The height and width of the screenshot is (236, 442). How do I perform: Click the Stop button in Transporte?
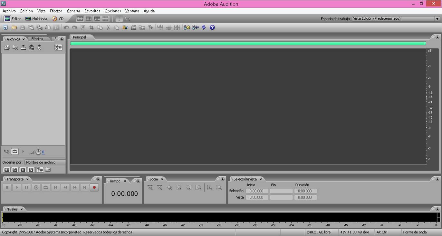[x=7, y=187]
